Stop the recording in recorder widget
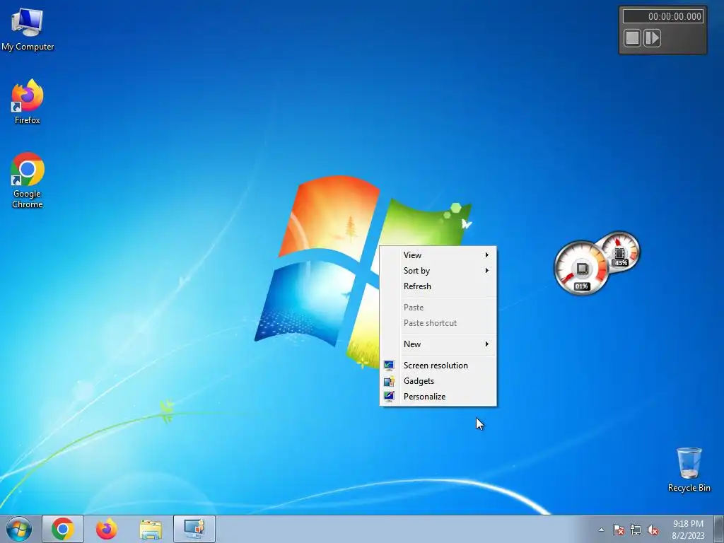 pyautogui.click(x=632, y=38)
